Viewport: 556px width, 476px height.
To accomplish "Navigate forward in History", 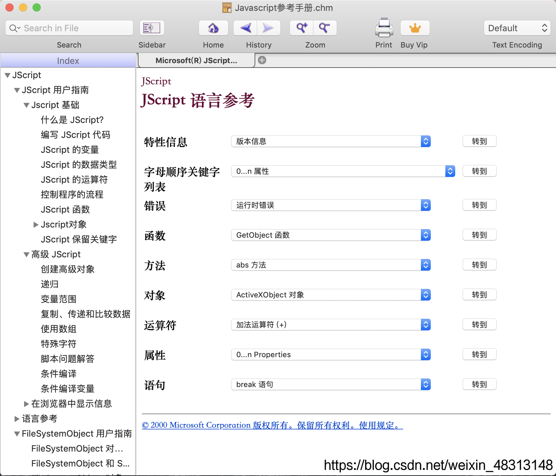I will [268, 28].
